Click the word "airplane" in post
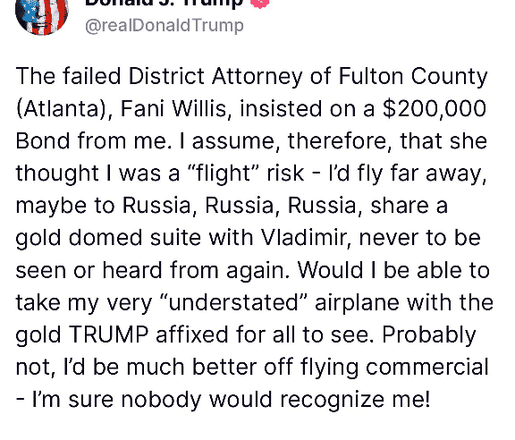This screenshot has height=440, width=515. pos(357,303)
